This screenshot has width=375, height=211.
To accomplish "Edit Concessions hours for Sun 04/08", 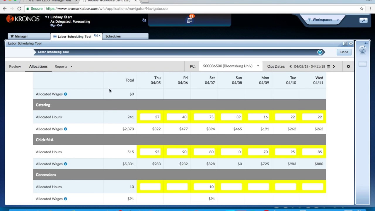I will coord(231,187).
